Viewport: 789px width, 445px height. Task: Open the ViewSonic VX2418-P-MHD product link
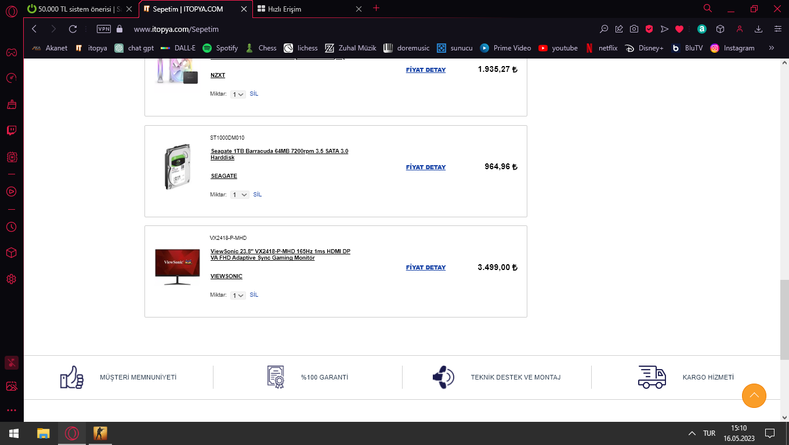(x=280, y=254)
